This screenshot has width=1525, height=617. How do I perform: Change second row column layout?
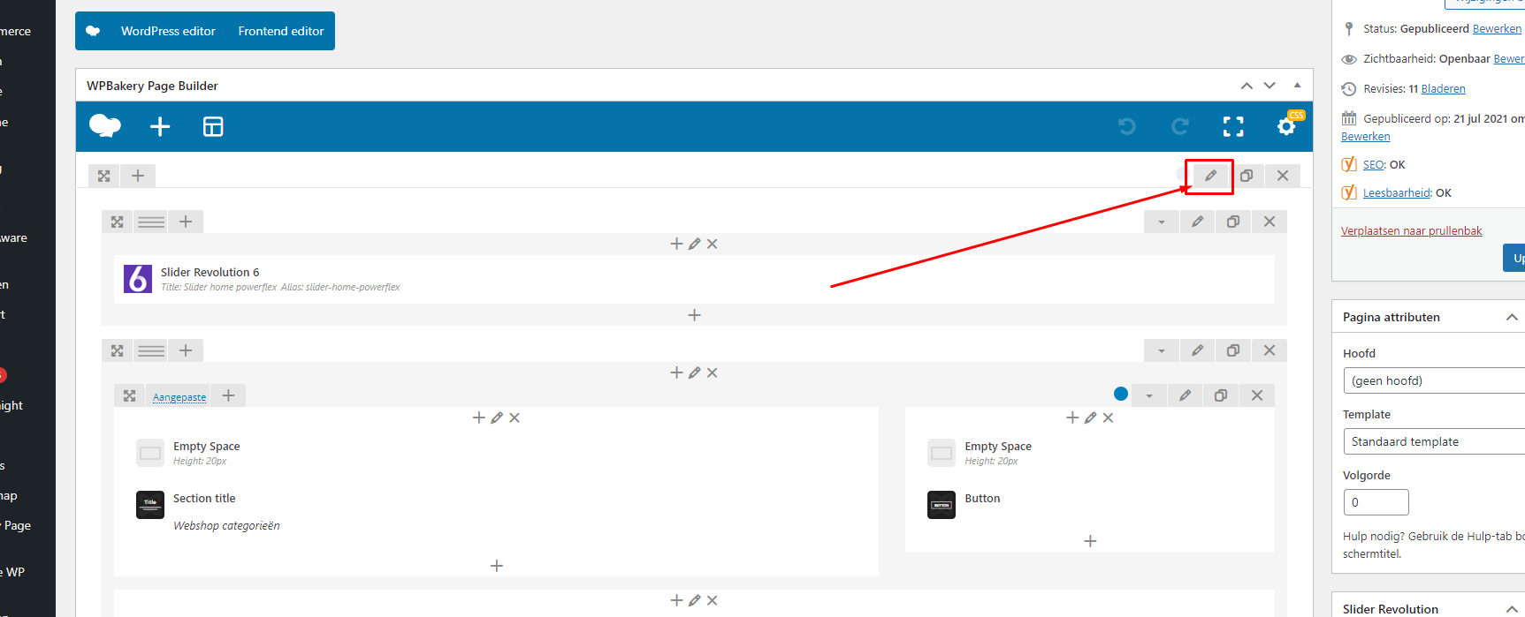(x=151, y=350)
